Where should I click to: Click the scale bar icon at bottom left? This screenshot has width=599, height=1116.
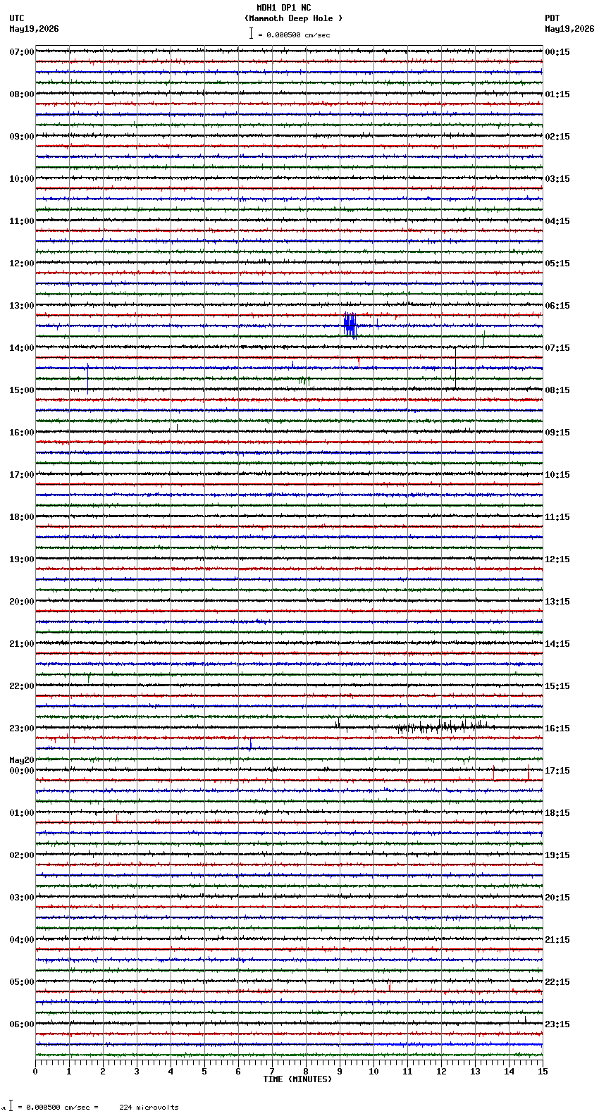coord(11,1106)
